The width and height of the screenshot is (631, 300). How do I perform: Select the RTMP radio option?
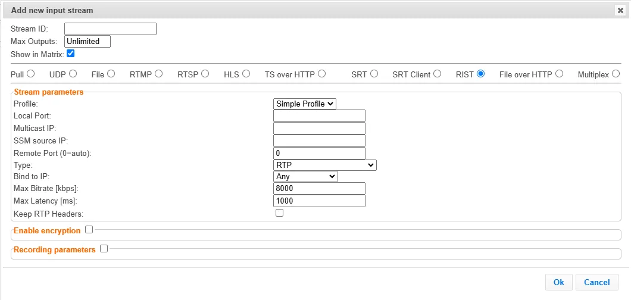(x=158, y=74)
